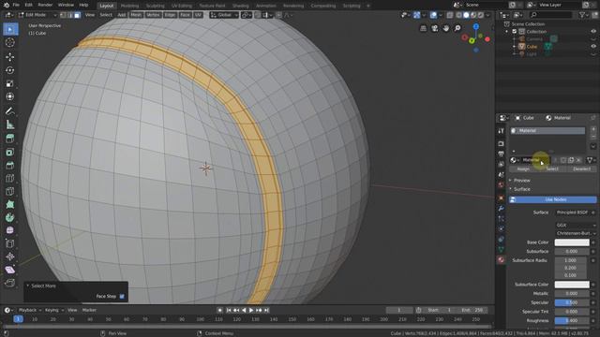The height and width of the screenshot is (337, 600).
Task: Open the Principled BSDF surface dropdown
Action: 573,212
